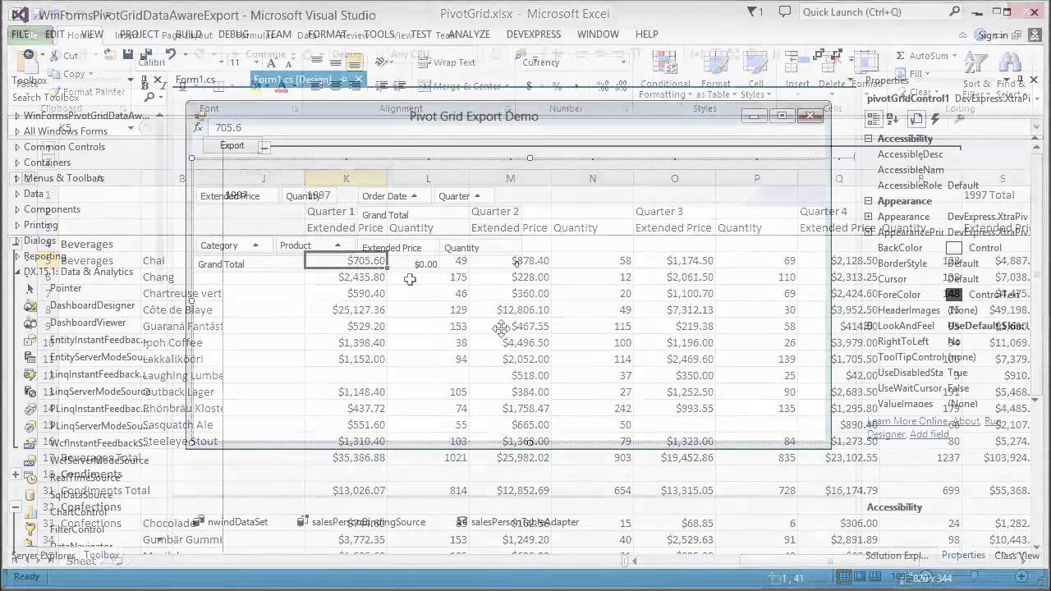Click the Cut scissors icon
This screenshot has width=1051, height=591.
pos(53,55)
